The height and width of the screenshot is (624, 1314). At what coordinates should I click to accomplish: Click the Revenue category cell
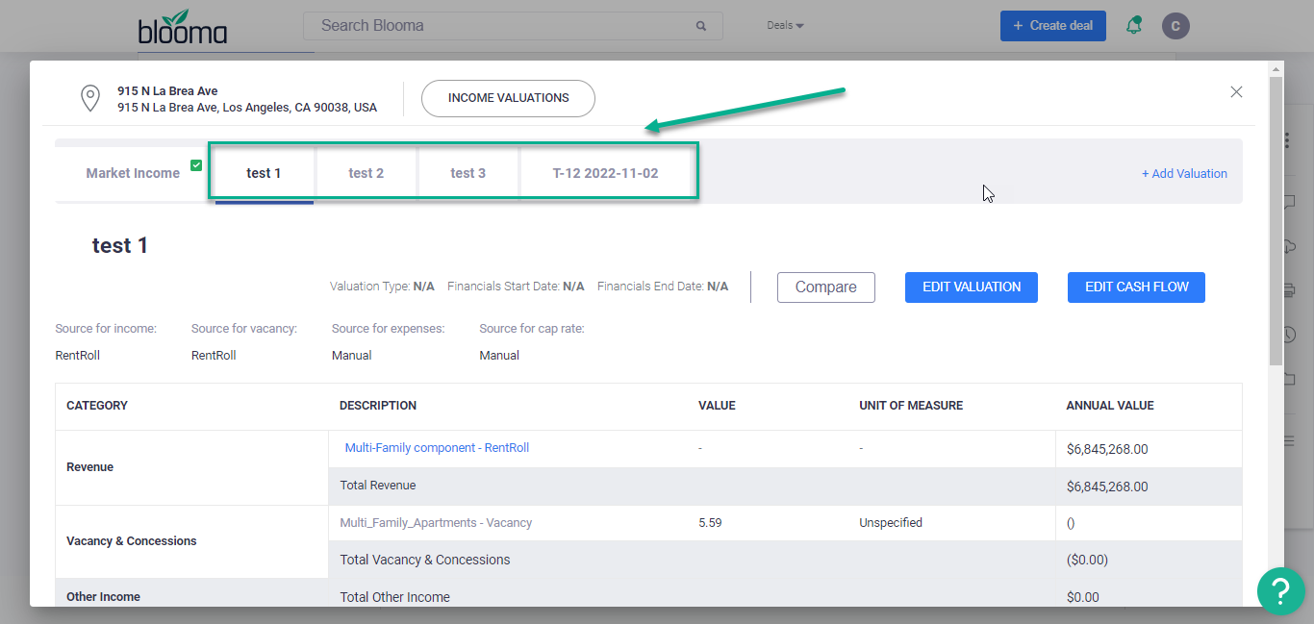click(x=192, y=467)
